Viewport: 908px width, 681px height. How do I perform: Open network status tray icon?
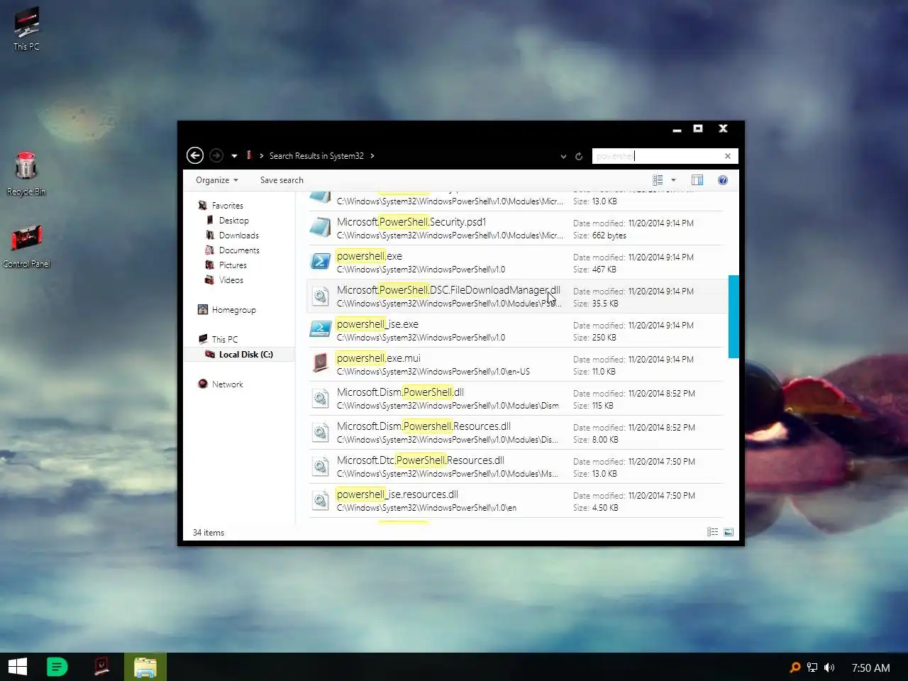coord(812,668)
